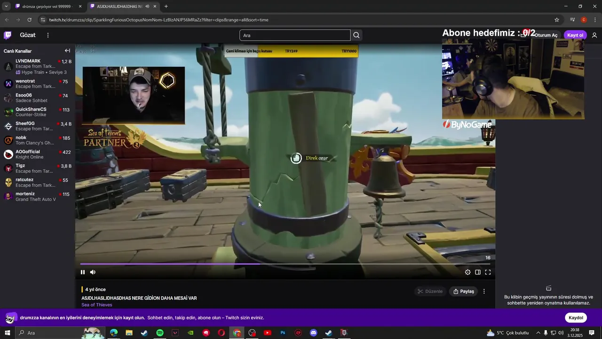Collapse the Canlı Kanallar sidebar

click(67, 51)
